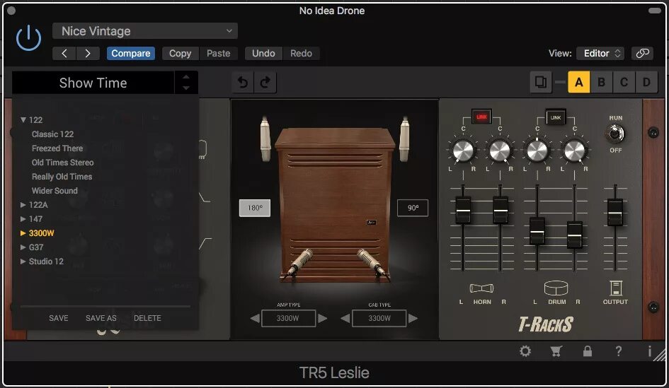This screenshot has width=669, height=388.
Task: Select the Old Times Stereo preset
Action: coord(62,163)
